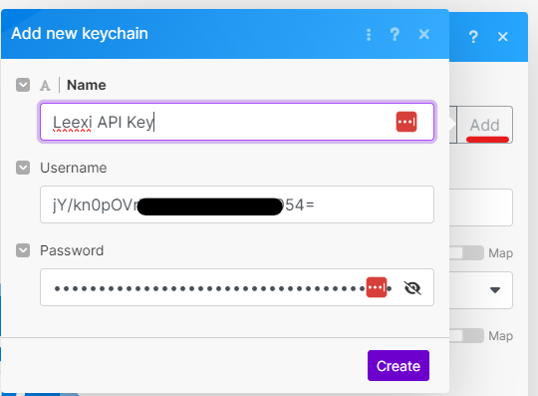Open help icon in the background panel
The height and width of the screenshot is (396, 538).
click(x=473, y=36)
